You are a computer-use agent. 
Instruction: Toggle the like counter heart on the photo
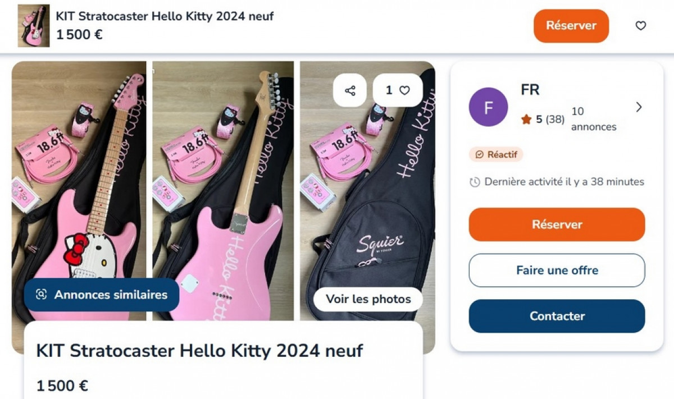[398, 90]
